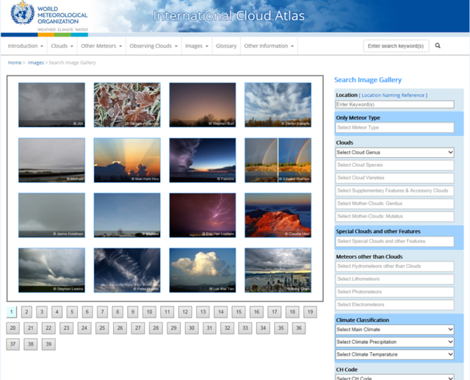Click the Home breadcrumb link

15,62
